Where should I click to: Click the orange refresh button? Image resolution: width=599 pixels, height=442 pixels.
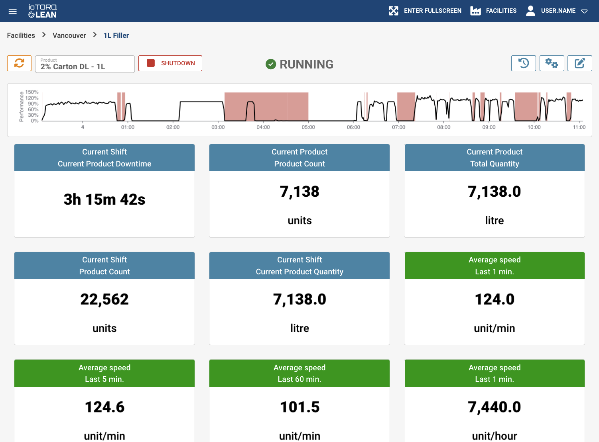pos(19,63)
